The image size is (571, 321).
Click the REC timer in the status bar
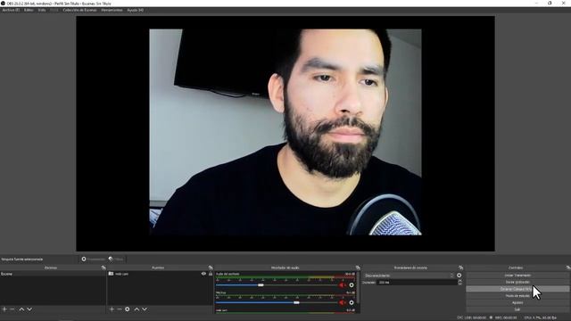(506, 317)
